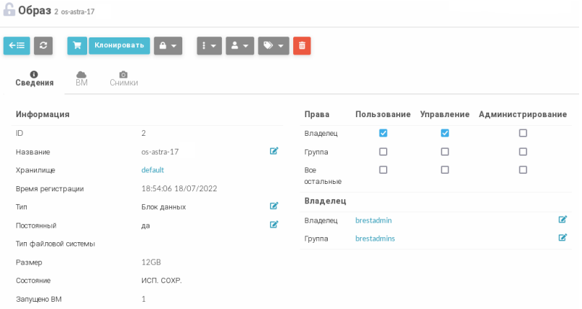Click edit icon for Тип row

274,206
